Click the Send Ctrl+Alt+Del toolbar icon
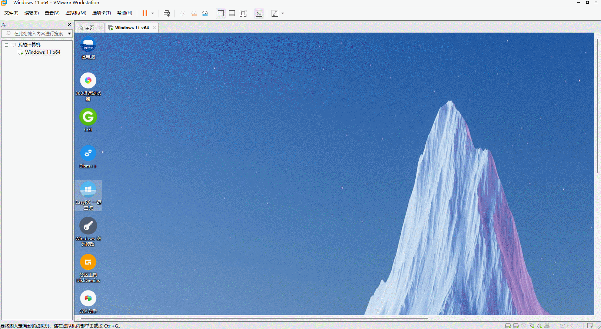The height and width of the screenshot is (329, 601). pyautogui.click(x=167, y=13)
